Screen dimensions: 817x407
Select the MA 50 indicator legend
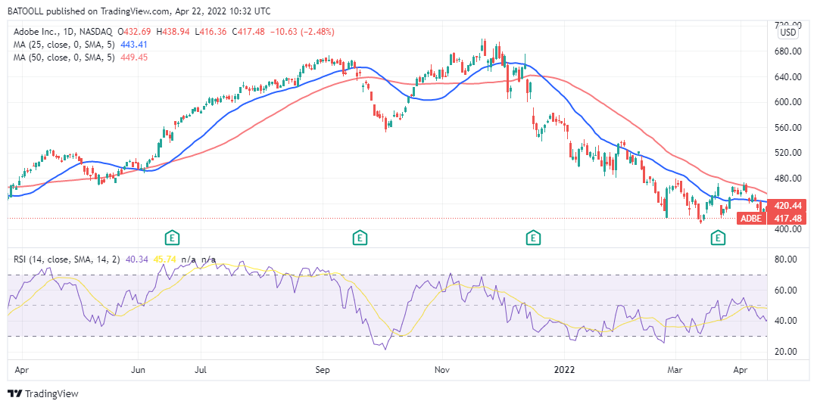point(64,57)
